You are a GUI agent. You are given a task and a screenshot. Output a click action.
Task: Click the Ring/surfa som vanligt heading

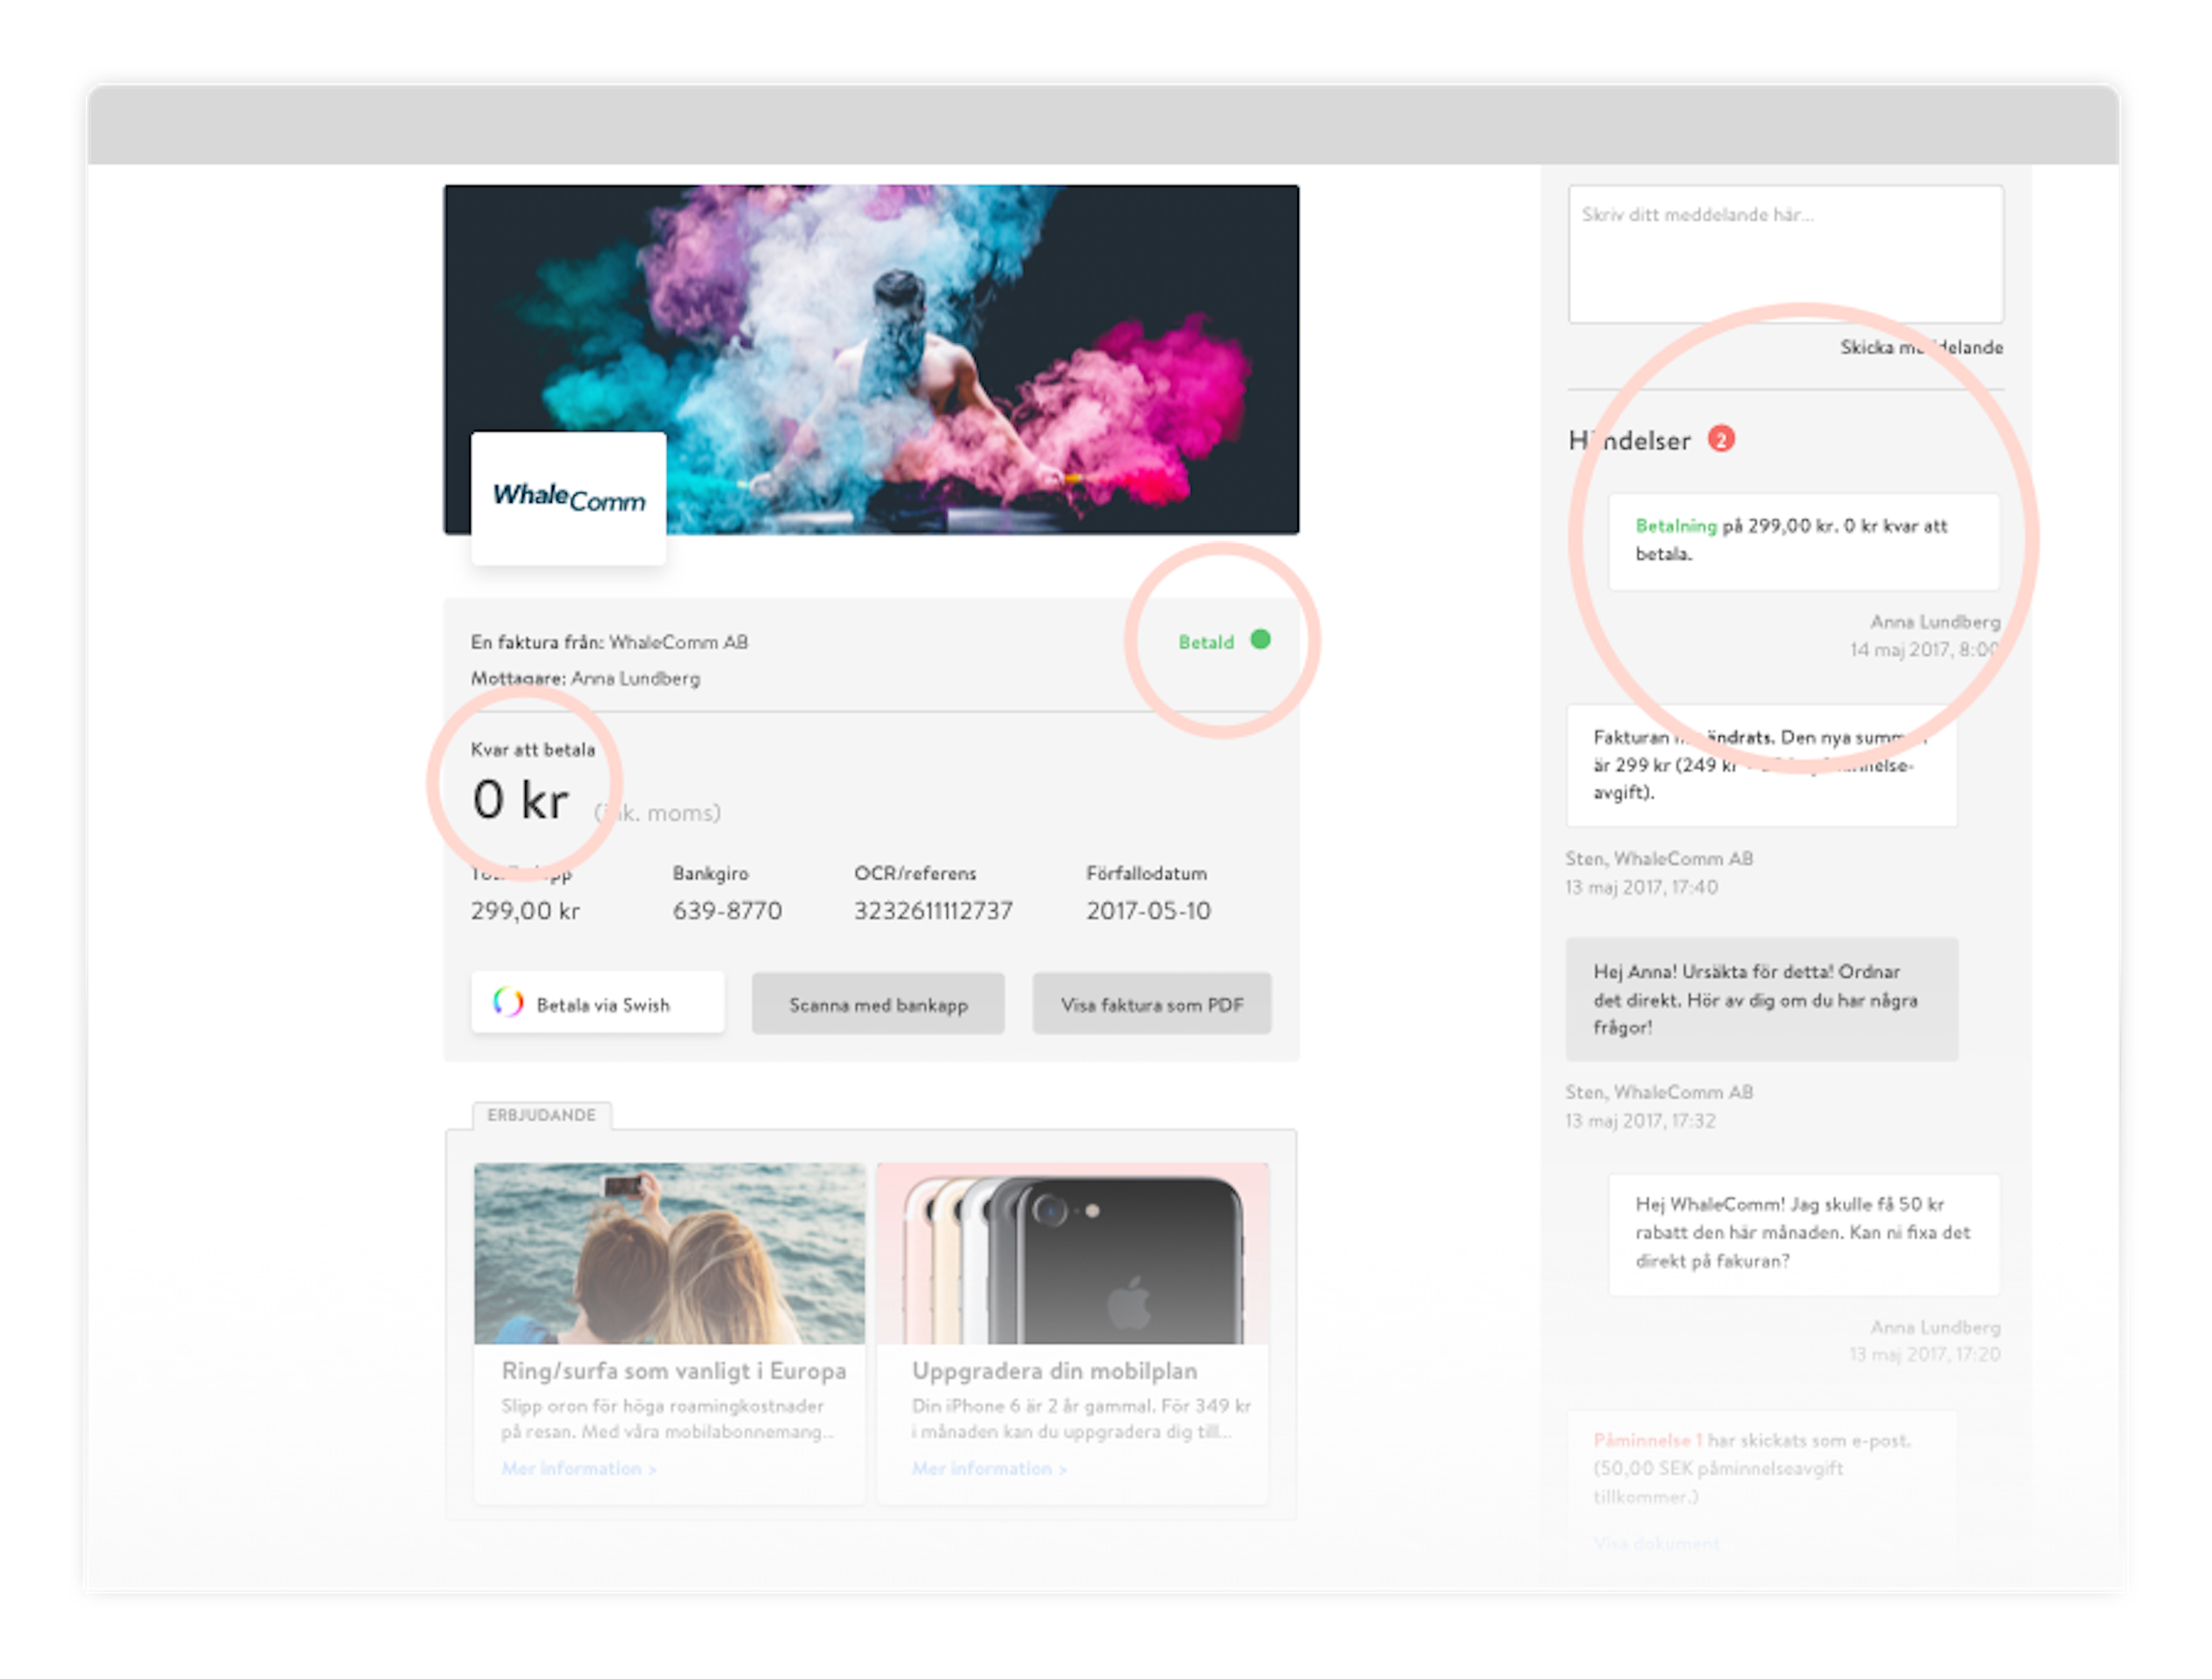point(674,1371)
